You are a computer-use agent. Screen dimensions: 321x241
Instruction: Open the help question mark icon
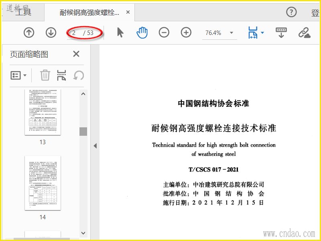click(x=291, y=12)
